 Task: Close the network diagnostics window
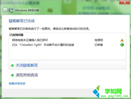(x=124, y=2)
